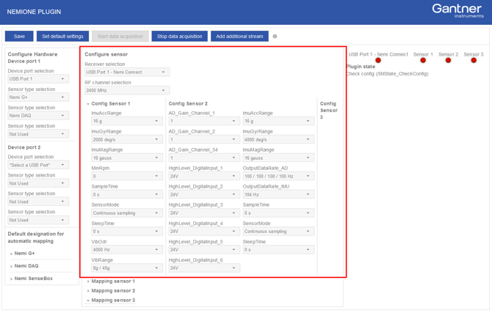Open the OutputDataRate_AD dropdown
This screenshot has width=492, height=313.
278,176
